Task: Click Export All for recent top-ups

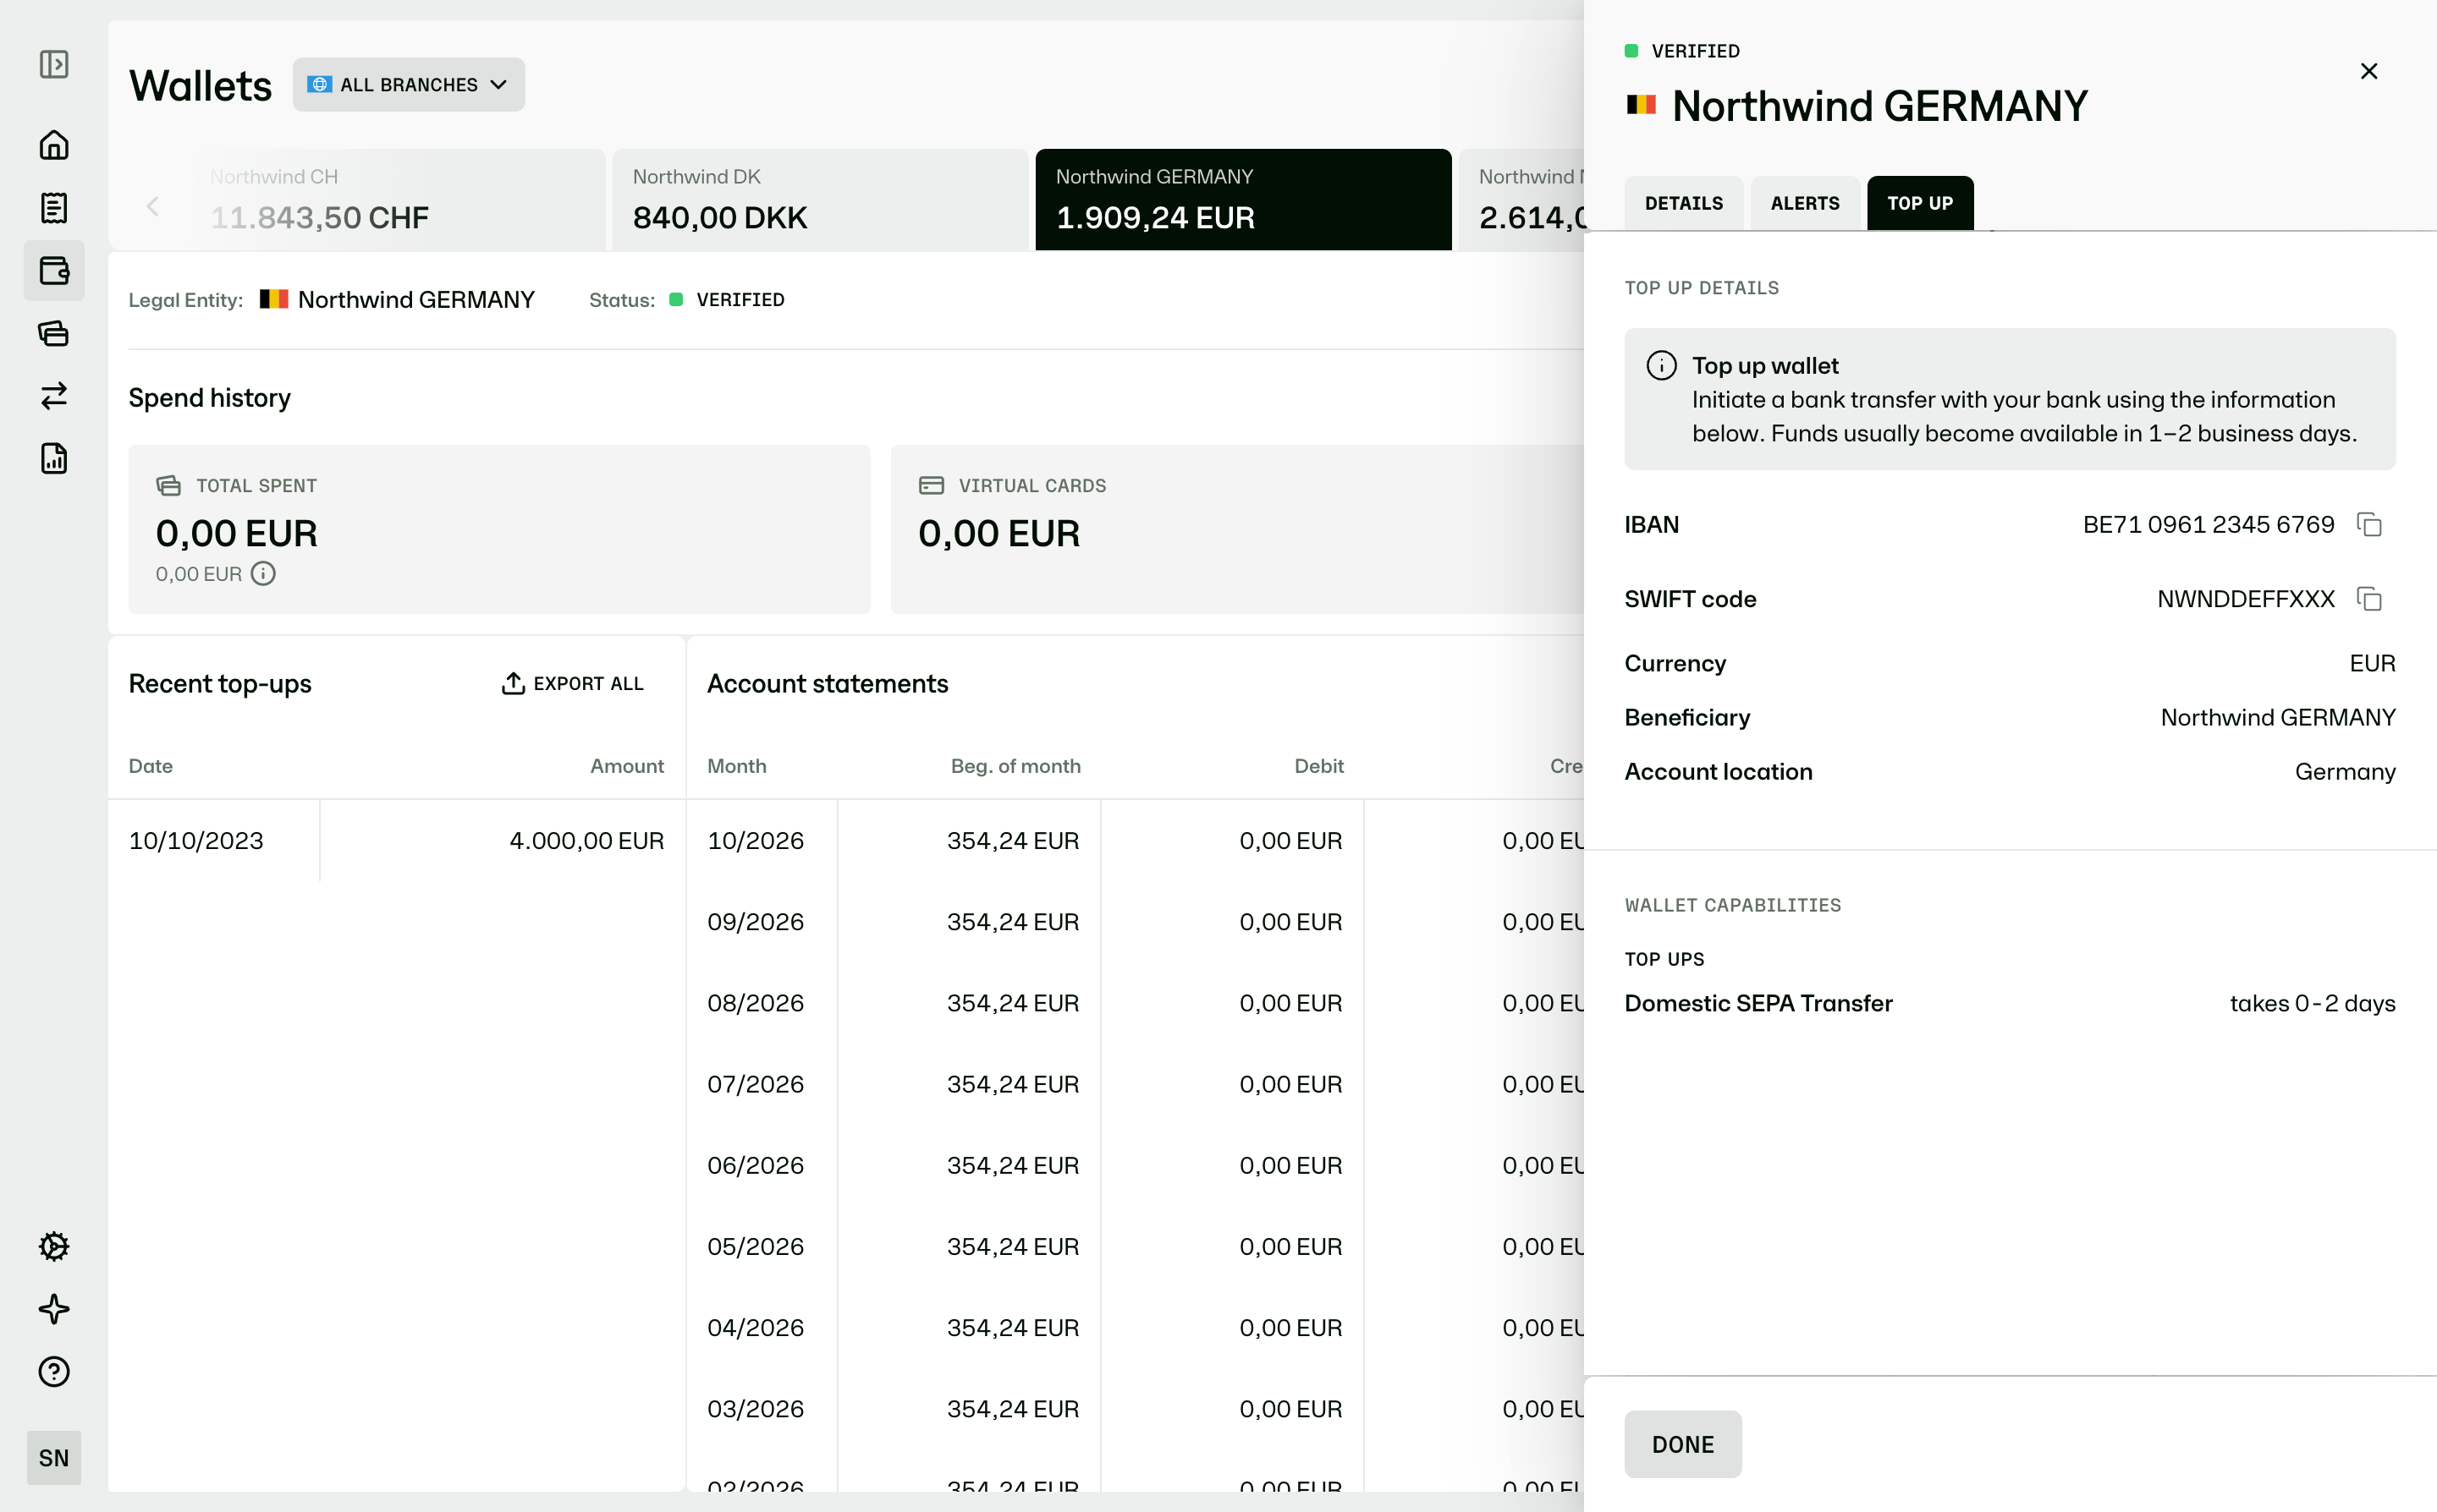Action: (x=572, y=684)
